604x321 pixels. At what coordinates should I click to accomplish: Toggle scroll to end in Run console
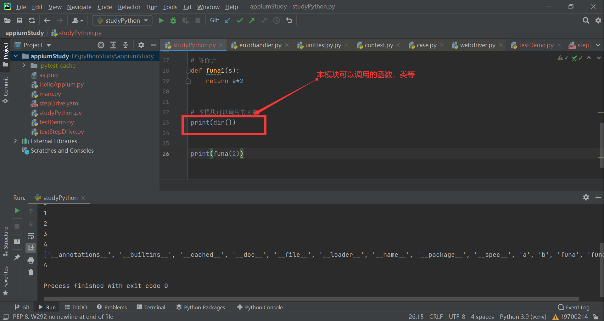coord(31,248)
